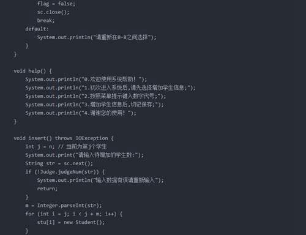Screen dimensions: 306x235
Task: Select the 'default:' label line
Action: pos(37,29)
